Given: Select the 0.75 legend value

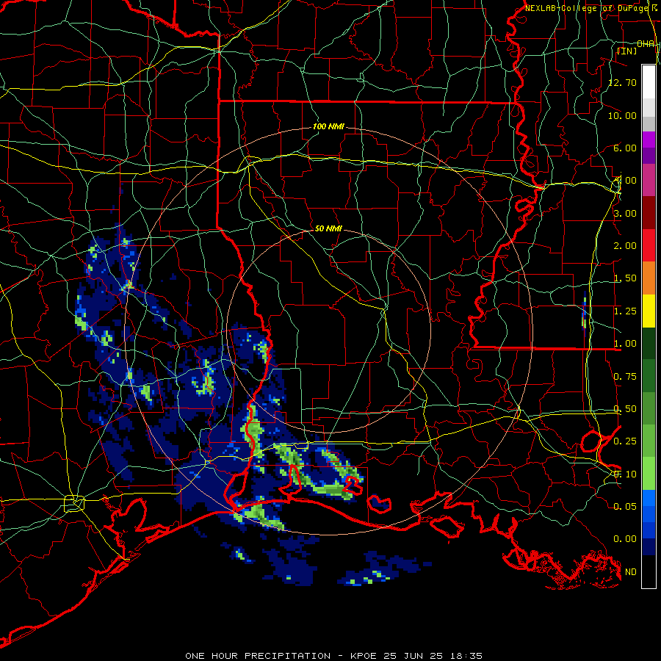Looking at the screenshot, I should [625, 377].
